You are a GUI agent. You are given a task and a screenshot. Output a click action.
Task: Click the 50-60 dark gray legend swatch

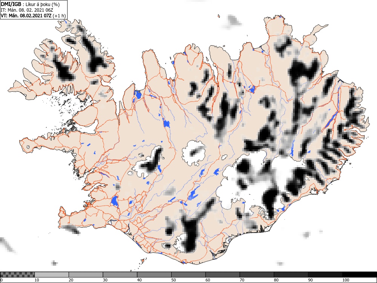click(188, 275)
